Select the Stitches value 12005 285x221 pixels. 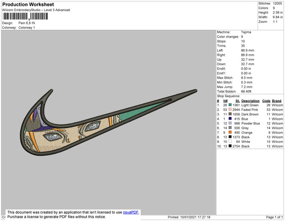[277, 3]
